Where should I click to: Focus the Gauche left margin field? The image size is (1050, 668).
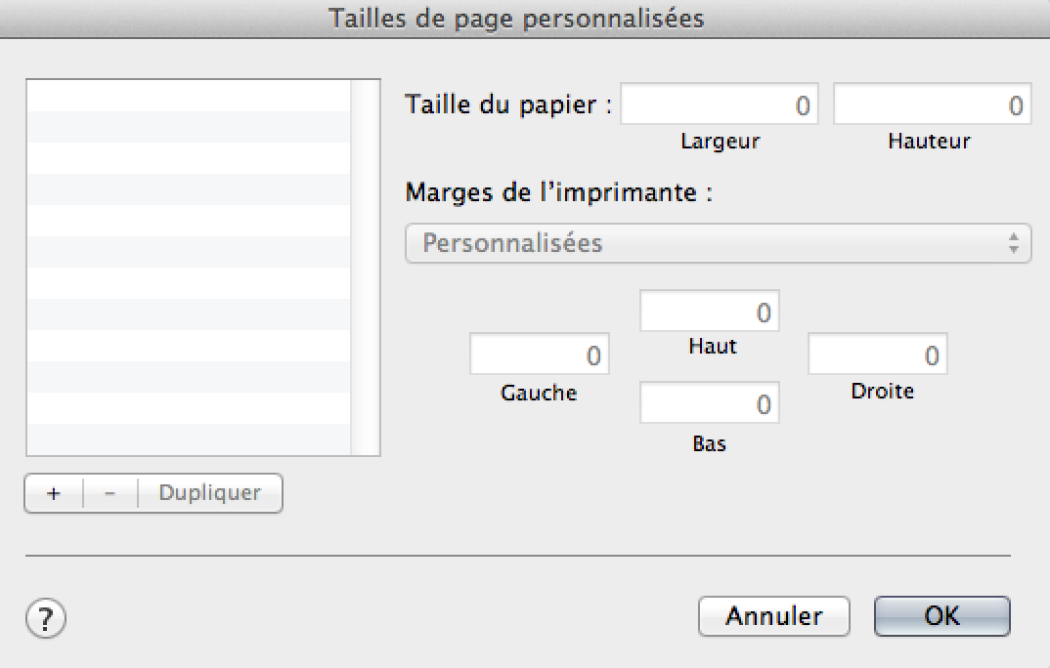539,355
